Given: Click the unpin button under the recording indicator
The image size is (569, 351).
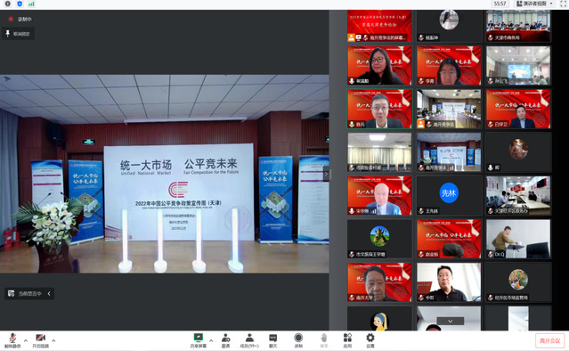Looking at the screenshot, I should point(18,34).
